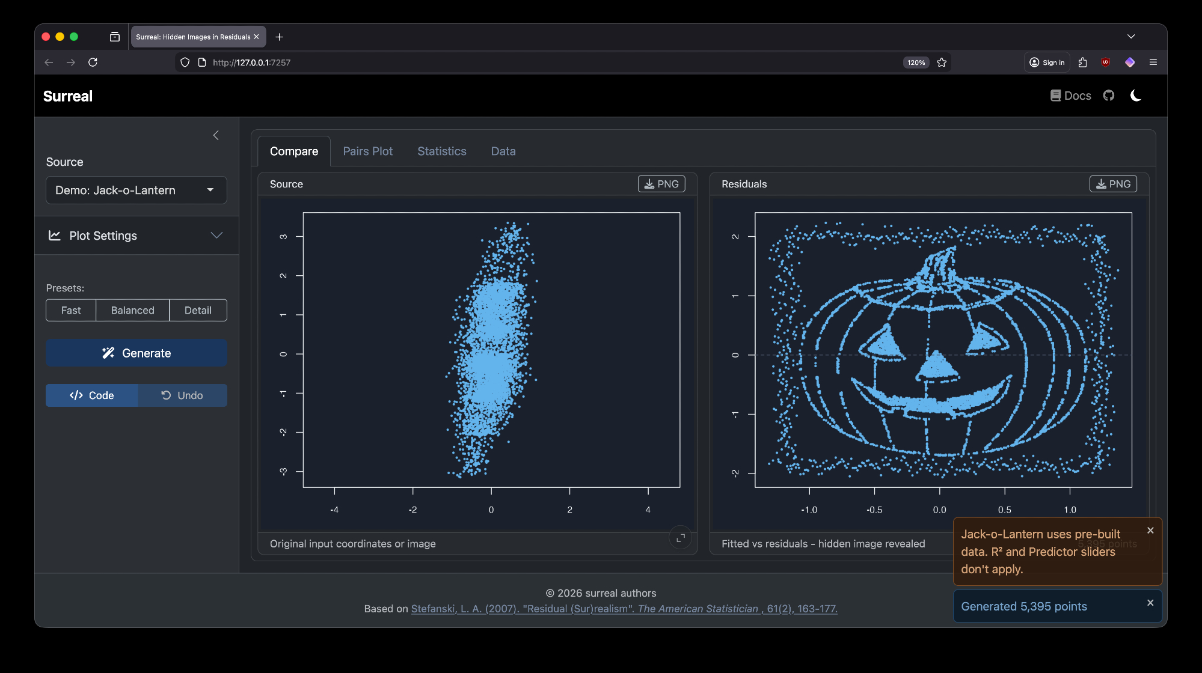The image size is (1202, 673).
Task: Collapse the sidebar with chevron arrow
Action: pyautogui.click(x=216, y=135)
